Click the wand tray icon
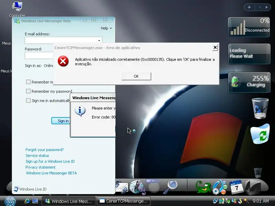Image resolution: width=275 pixels, height=206 pixels. pos(246,201)
